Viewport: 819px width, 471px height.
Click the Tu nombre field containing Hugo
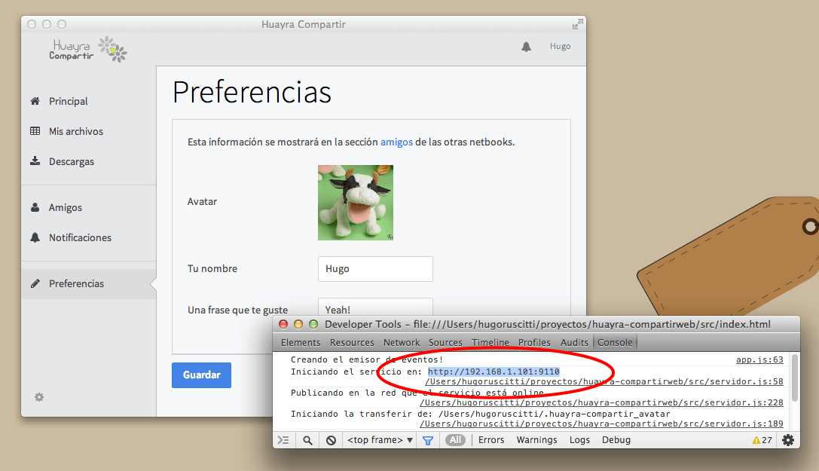(x=375, y=269)
